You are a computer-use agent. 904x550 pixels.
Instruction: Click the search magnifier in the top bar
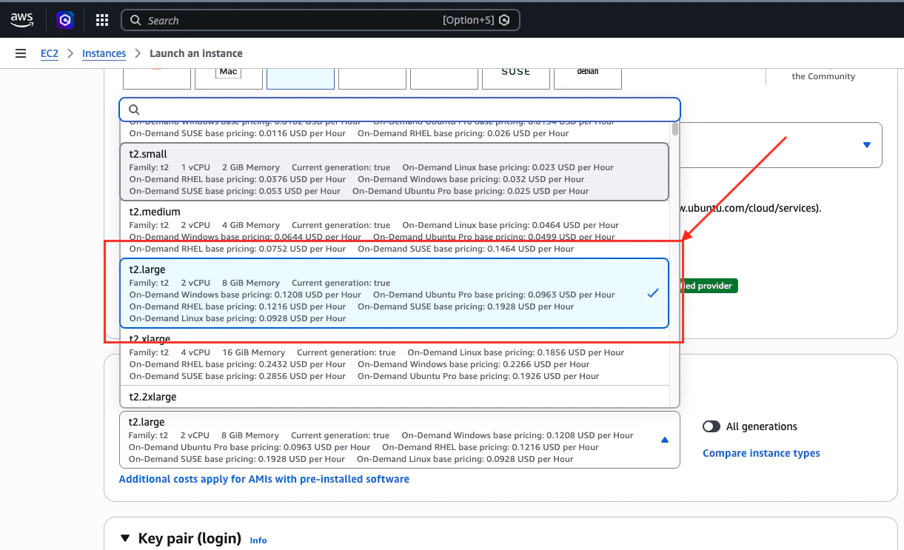[135, 21]
